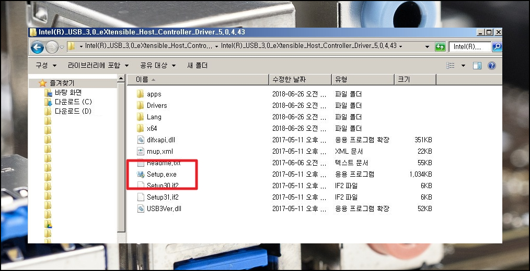The image size is (530, 271).
Task: Select 바탕 화면 in navigation pane
Action: (x=68, y=92)
